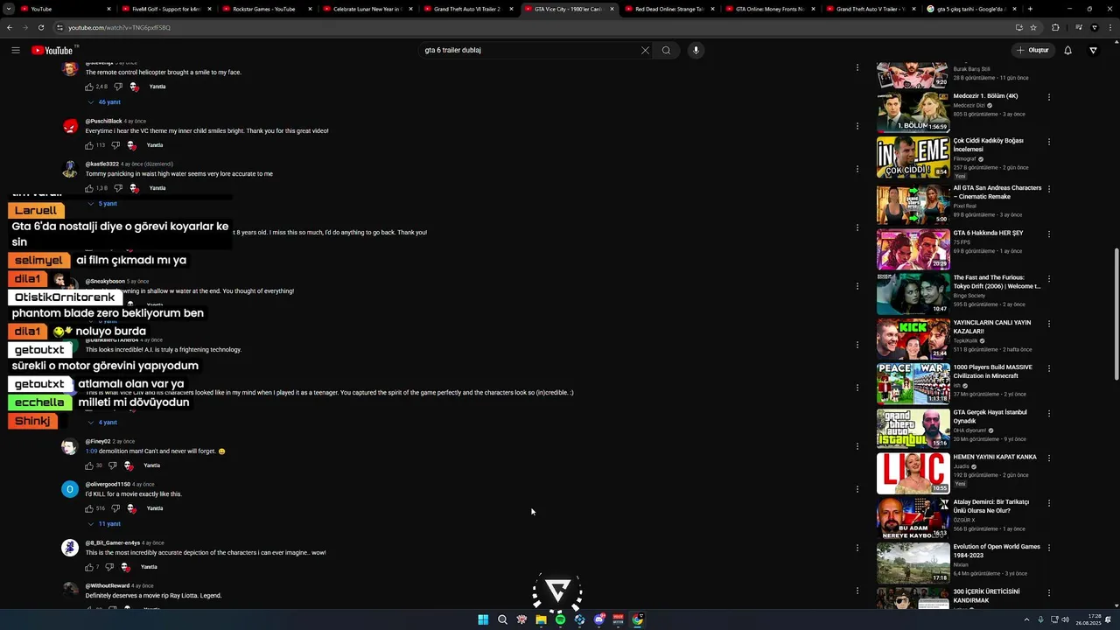1120x630 pixels.
Task: Reload the current page
Action: [x=41, y=27]
